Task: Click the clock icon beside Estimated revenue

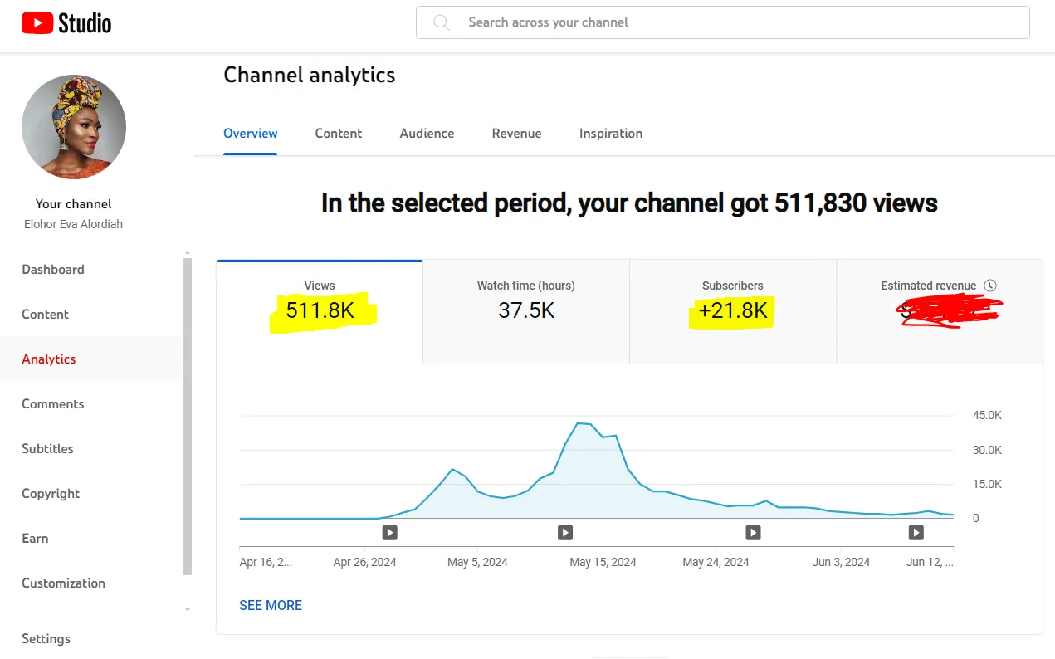Action: (989, 286)
